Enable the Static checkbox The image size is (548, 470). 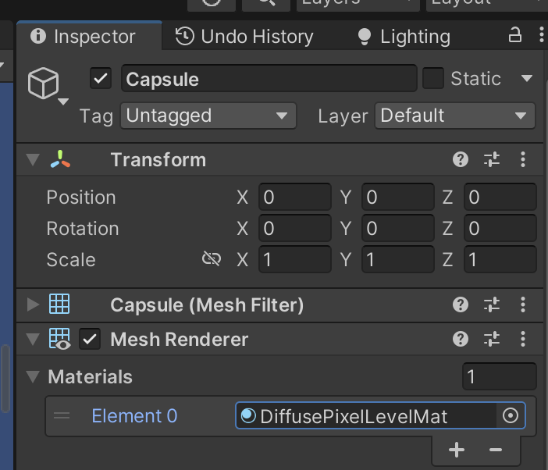coord(433,78)
